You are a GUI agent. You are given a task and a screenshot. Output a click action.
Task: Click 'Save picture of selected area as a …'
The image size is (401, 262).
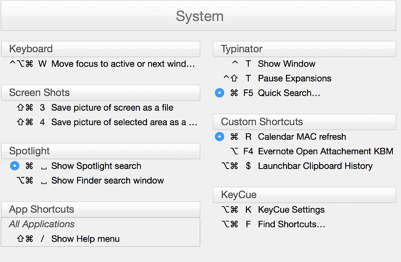coord(124,122)
